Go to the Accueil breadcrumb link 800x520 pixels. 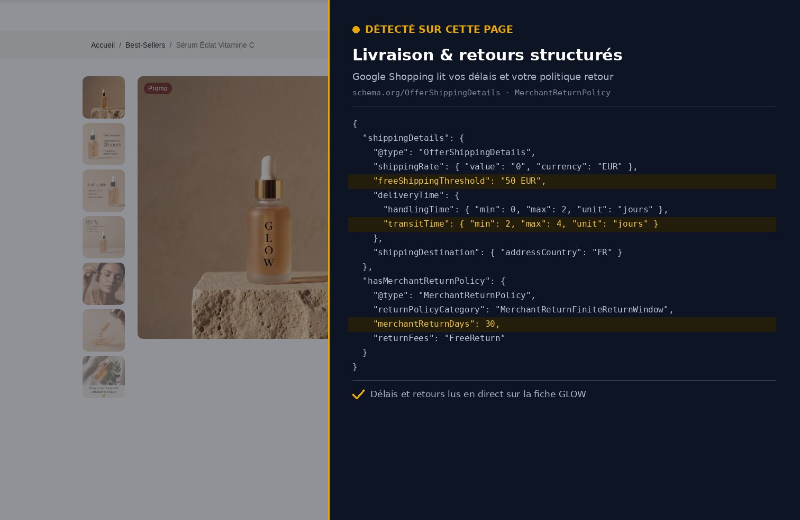(x=103, y=45)
